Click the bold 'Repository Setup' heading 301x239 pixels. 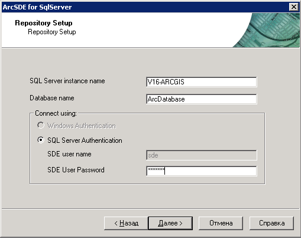tap(44, 23)
